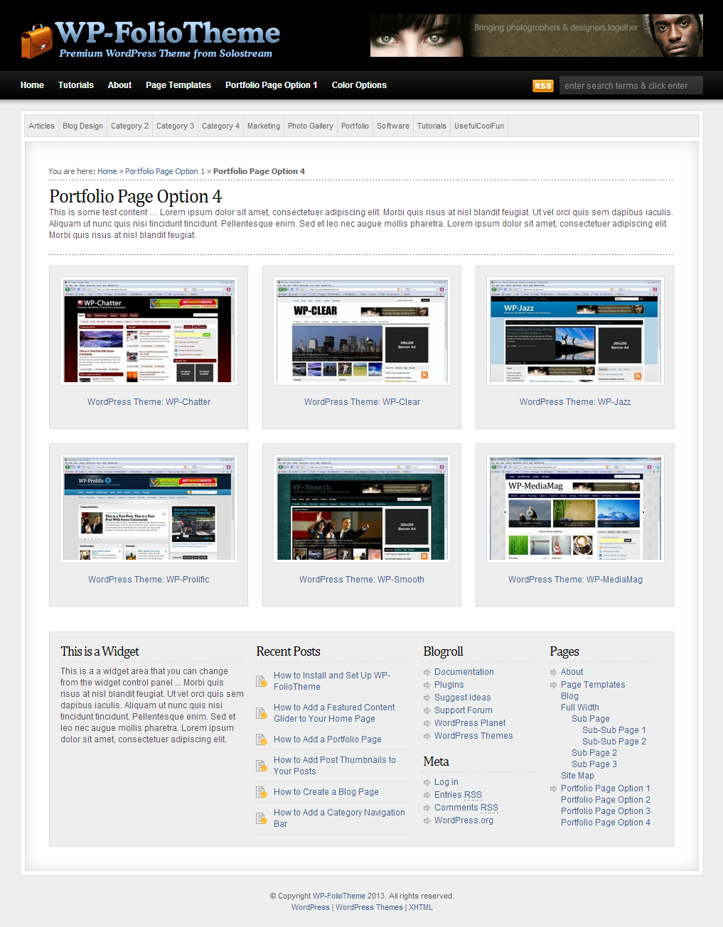Image resolution: width=723 pixels, height=927 pixels.
Task: Open the Tutorials tab in the category bar
Action: pyautogui.click(x=432, y=126)
